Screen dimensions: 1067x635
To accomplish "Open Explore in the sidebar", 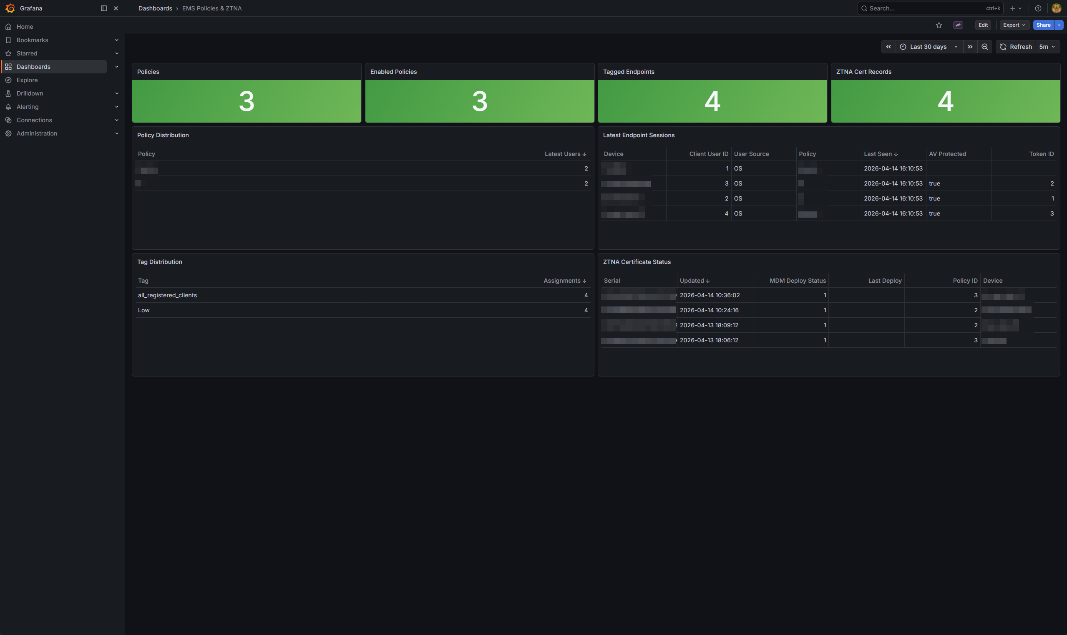I will [27, 80].
